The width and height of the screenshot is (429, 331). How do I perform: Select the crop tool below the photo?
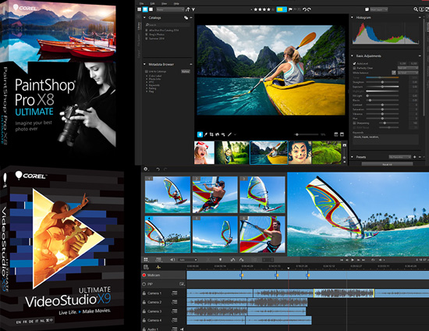point(211,134)
